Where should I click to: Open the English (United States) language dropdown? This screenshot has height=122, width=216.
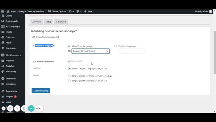coord(90,51)
